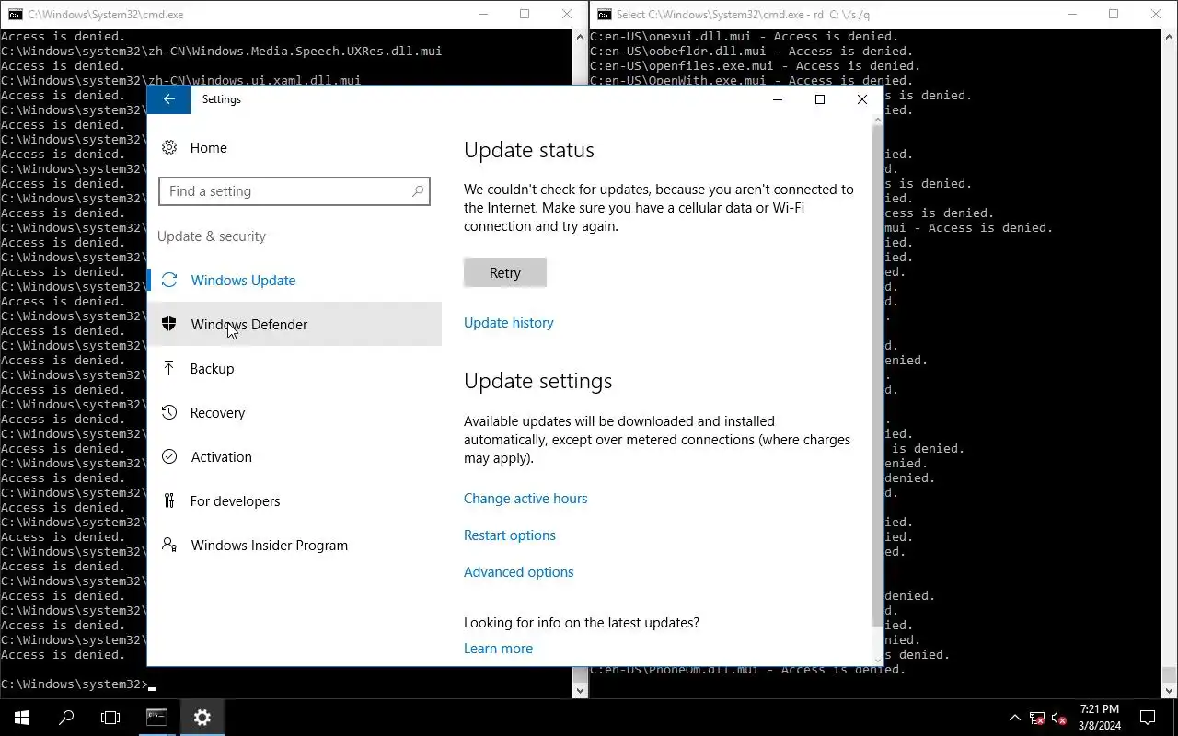Open Advanced options link
The width and height of the screenshot is (1178, 736).
click(519, 572)
